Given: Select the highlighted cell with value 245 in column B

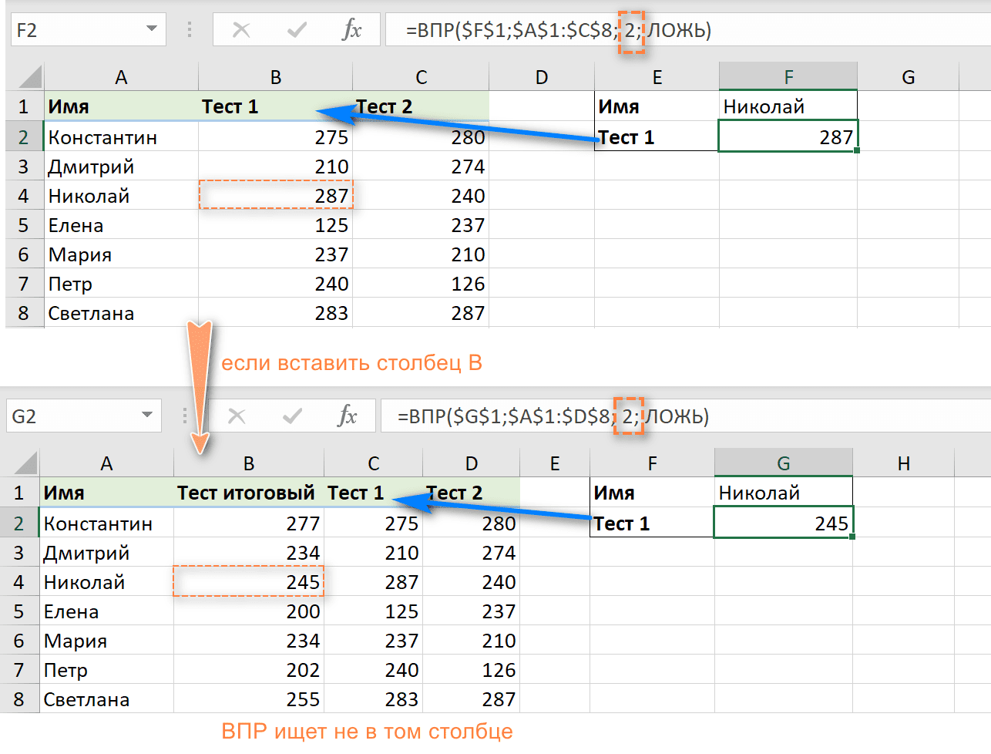Looking at the screenshot, I should (248, 582).
